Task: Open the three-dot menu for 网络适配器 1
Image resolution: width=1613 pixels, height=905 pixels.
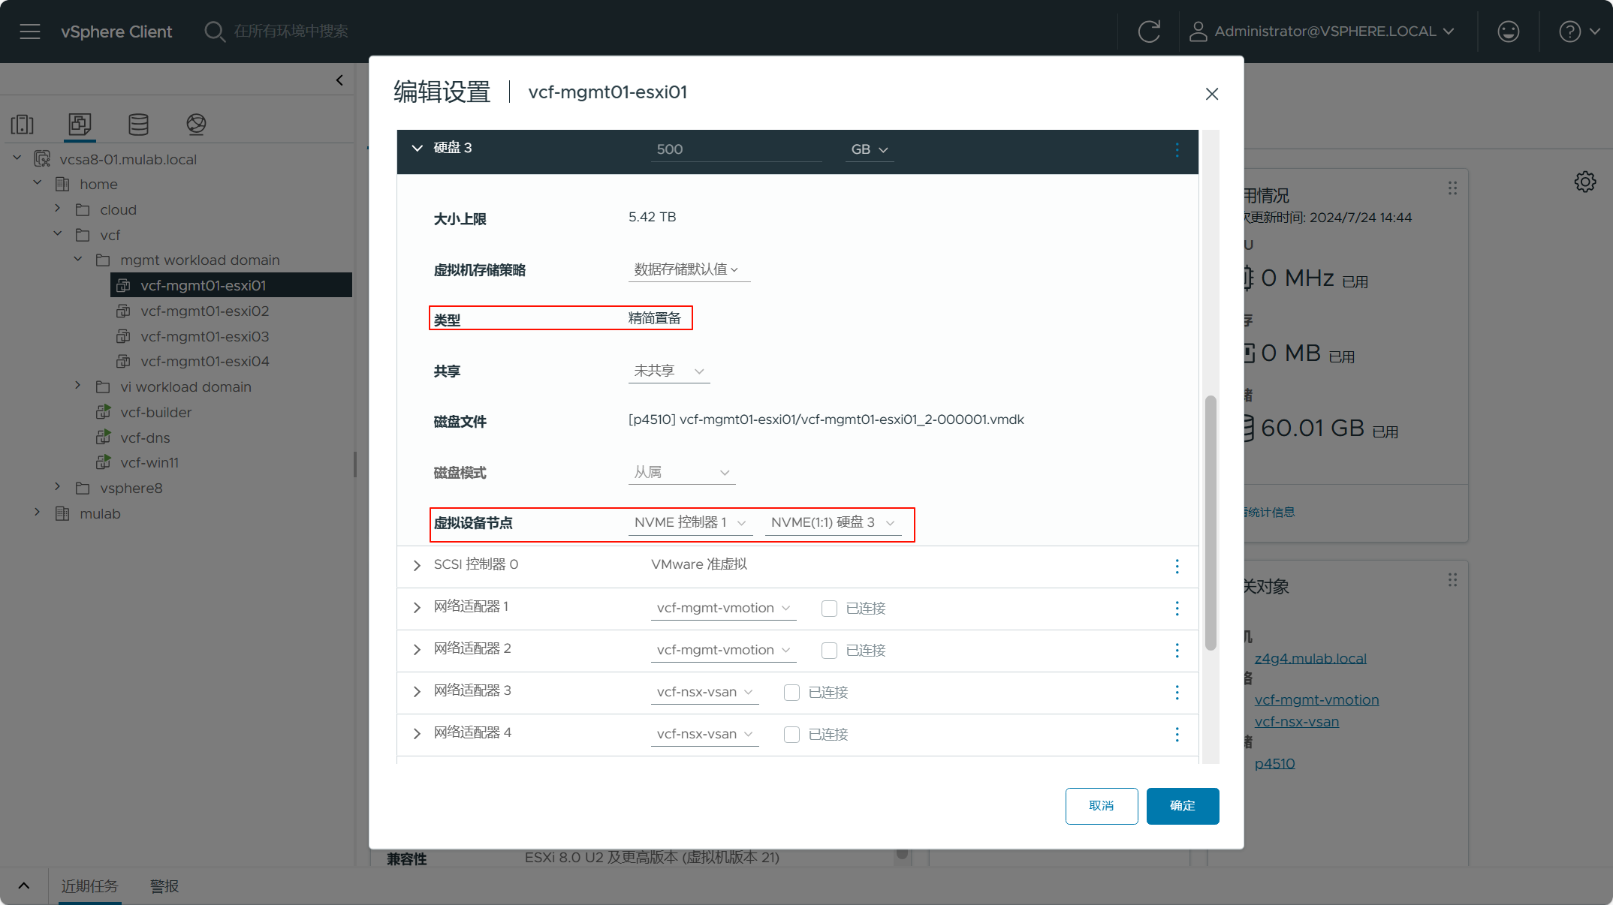Action: coord(1177,609)
